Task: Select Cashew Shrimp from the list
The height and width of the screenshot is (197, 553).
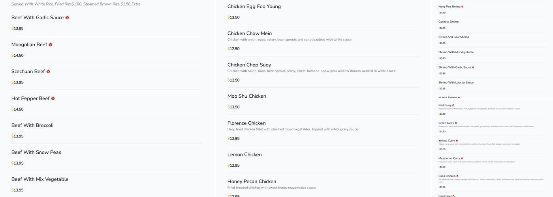Action: click(448, 22)
